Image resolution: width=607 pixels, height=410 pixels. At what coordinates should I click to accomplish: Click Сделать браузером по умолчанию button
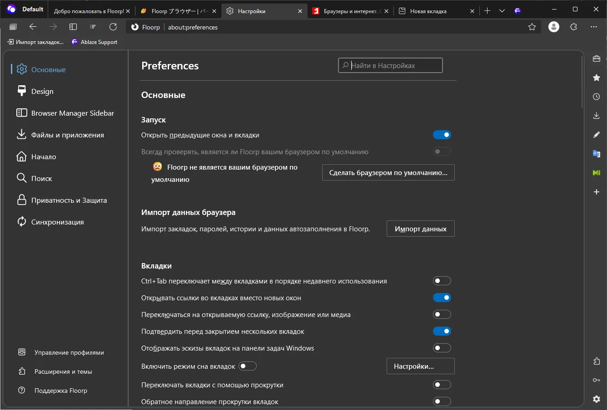click(x=388, y=173)
